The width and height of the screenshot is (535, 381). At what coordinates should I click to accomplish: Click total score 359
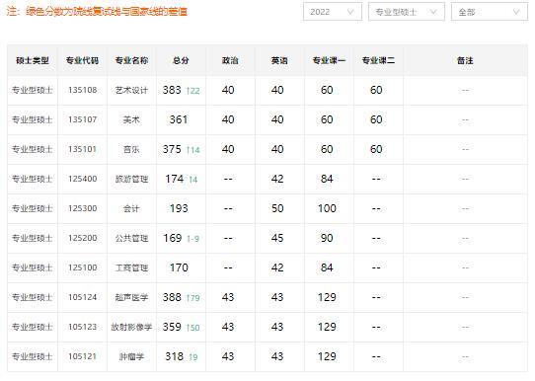172,327
